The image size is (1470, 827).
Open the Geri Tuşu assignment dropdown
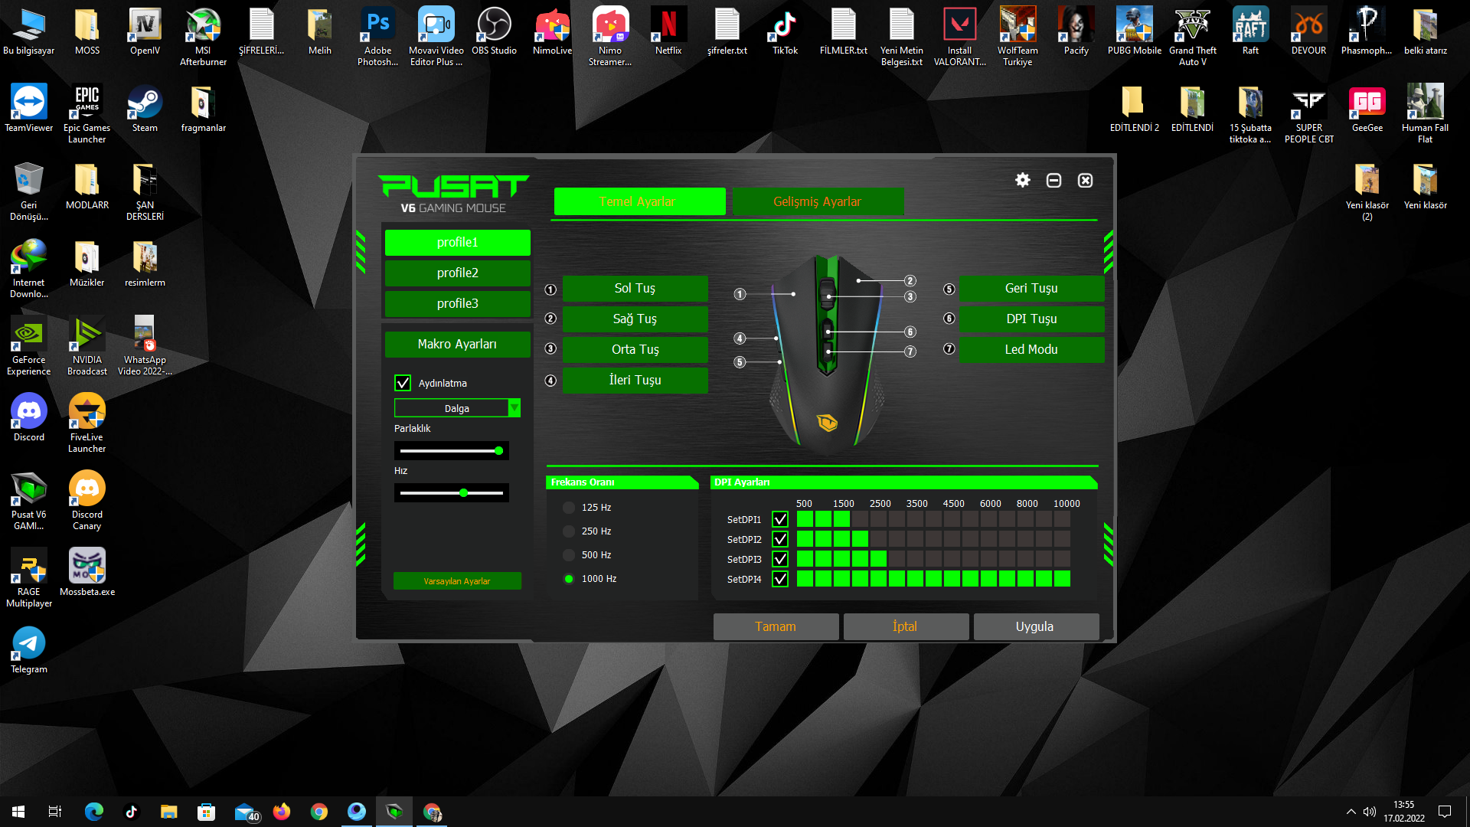pos(1031,288)
